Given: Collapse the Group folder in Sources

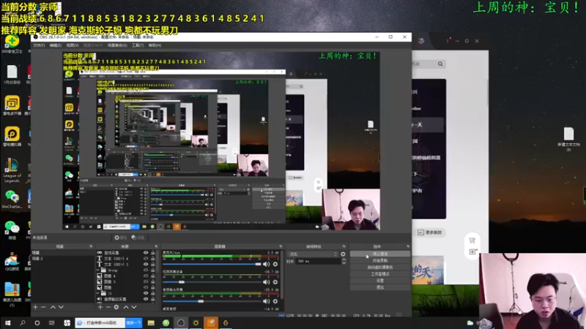Looking at the screenshot, I should coord(98,270).
